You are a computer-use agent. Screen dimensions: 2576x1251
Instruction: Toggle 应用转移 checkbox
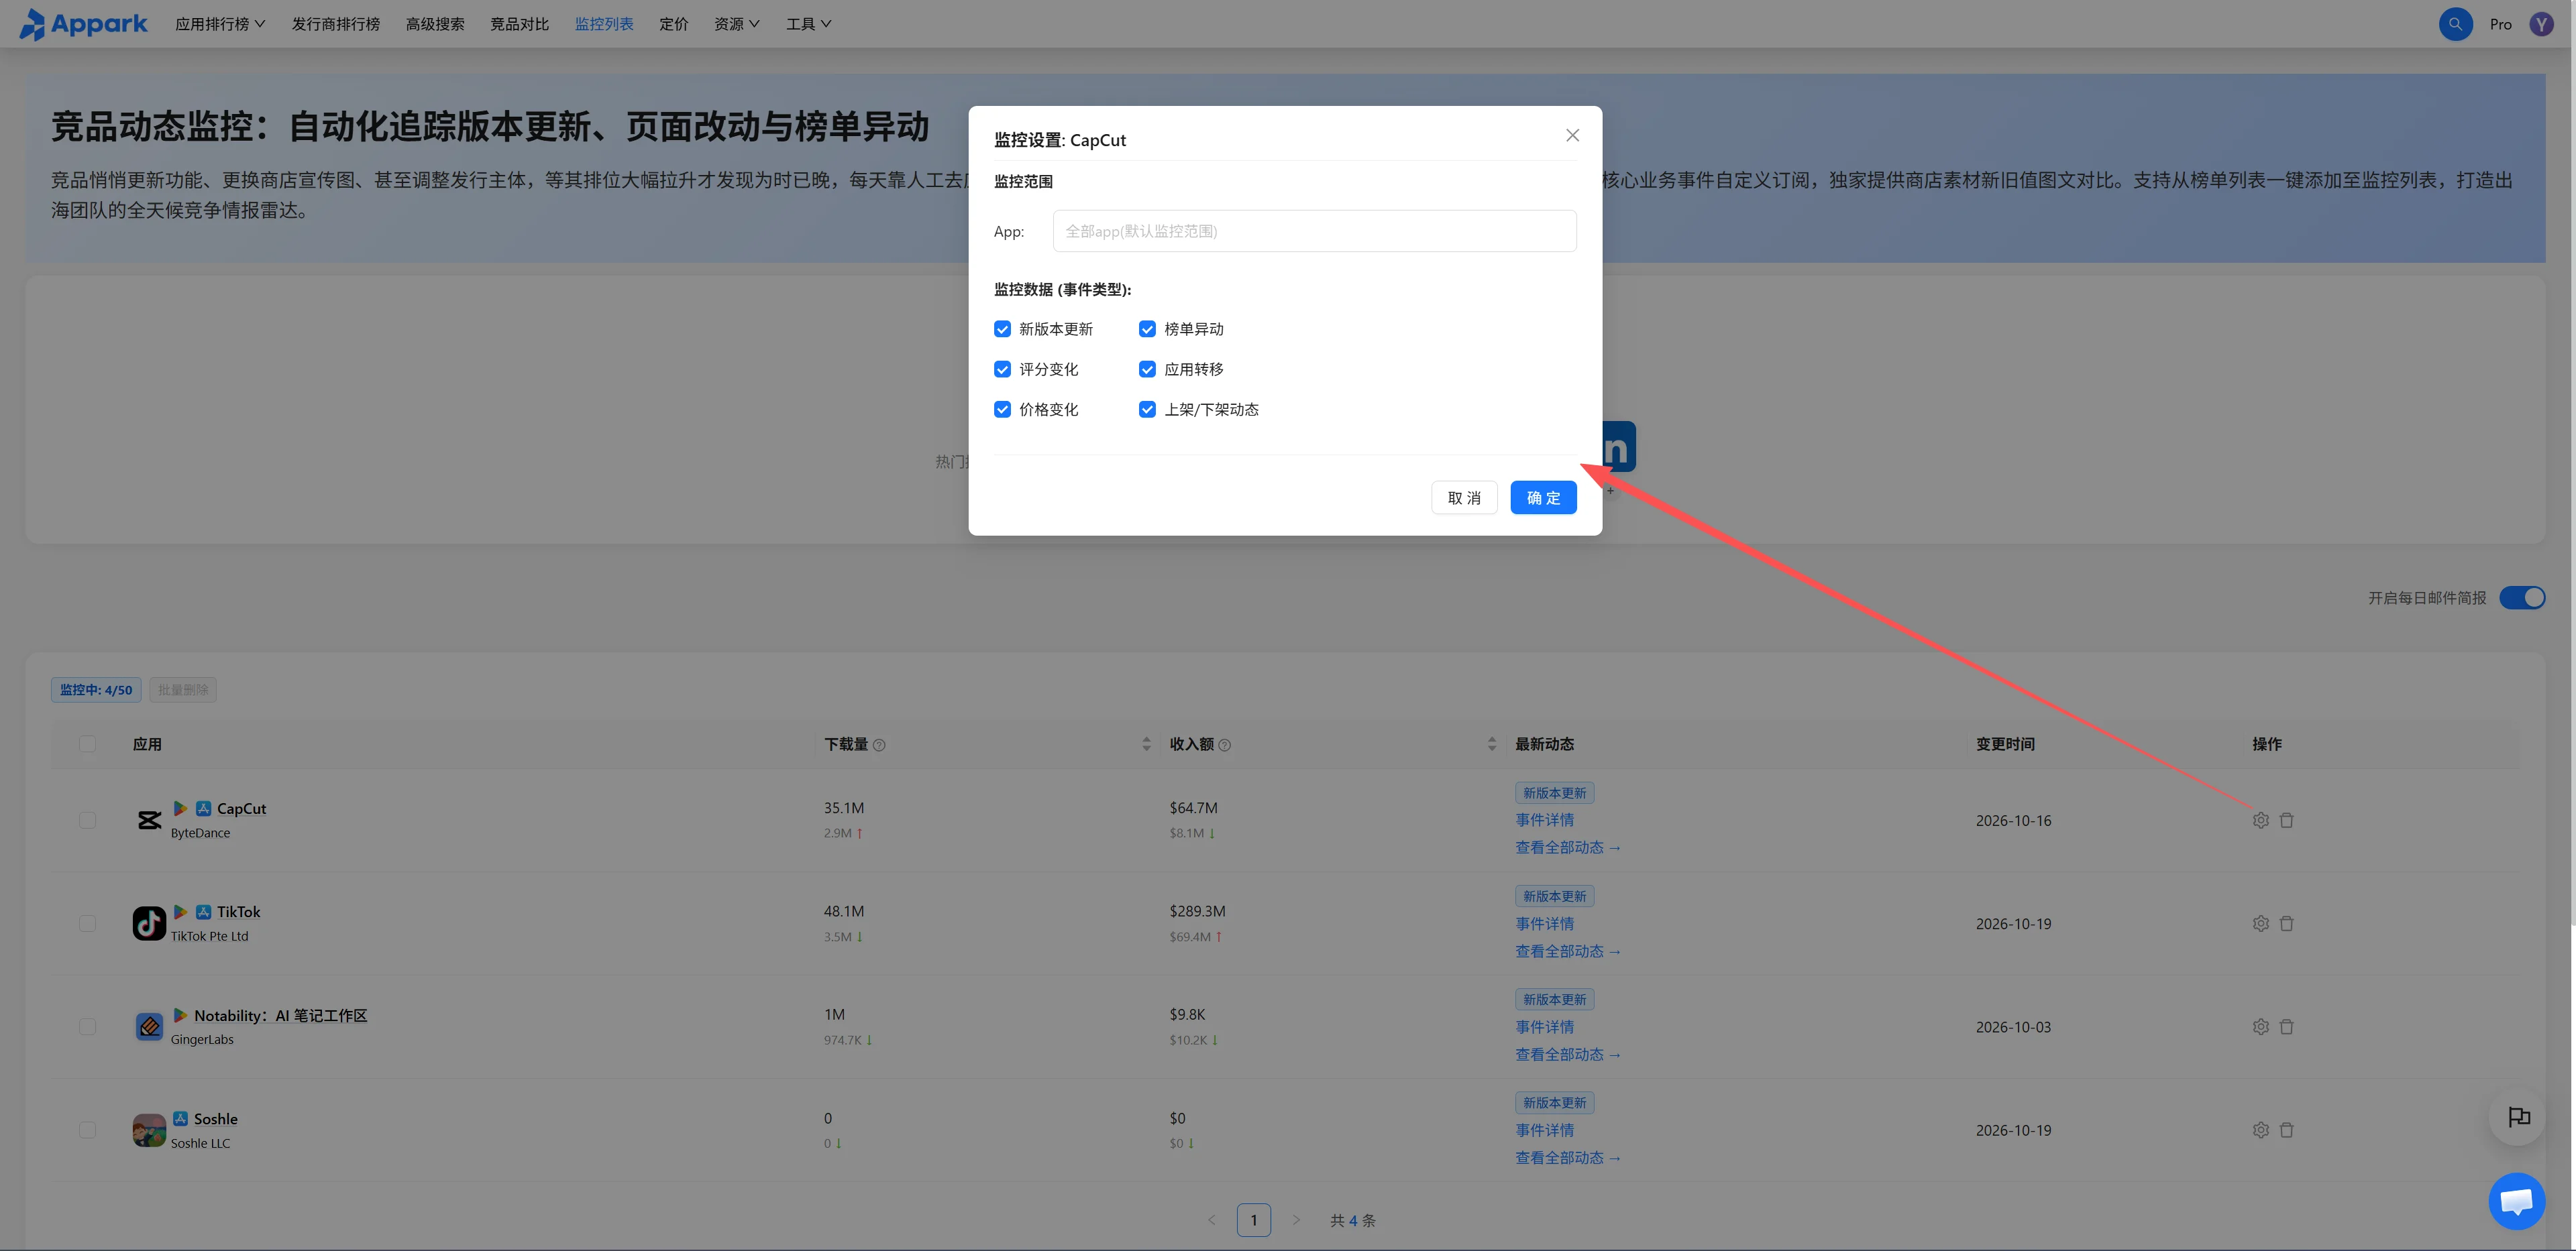click(x=1147, y=369)
